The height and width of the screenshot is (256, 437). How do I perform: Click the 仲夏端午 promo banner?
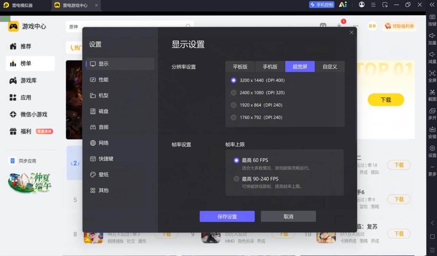tap(30, 183)
